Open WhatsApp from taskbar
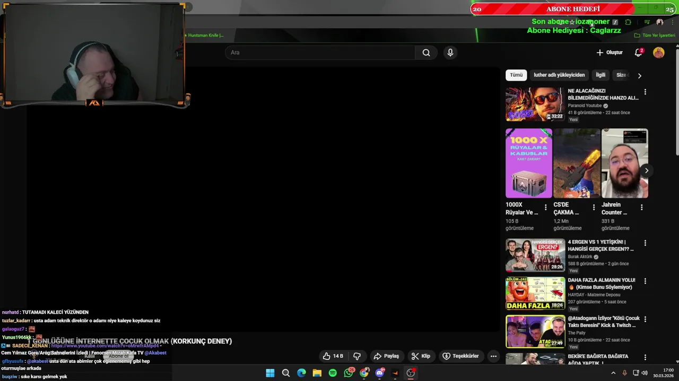Image resolution: width=679 pixels, height=381 pixels. (x=349, y=373)
